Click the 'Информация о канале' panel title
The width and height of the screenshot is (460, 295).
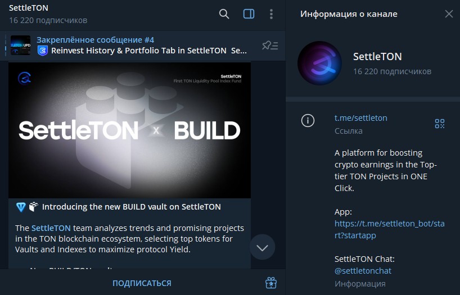349,14
